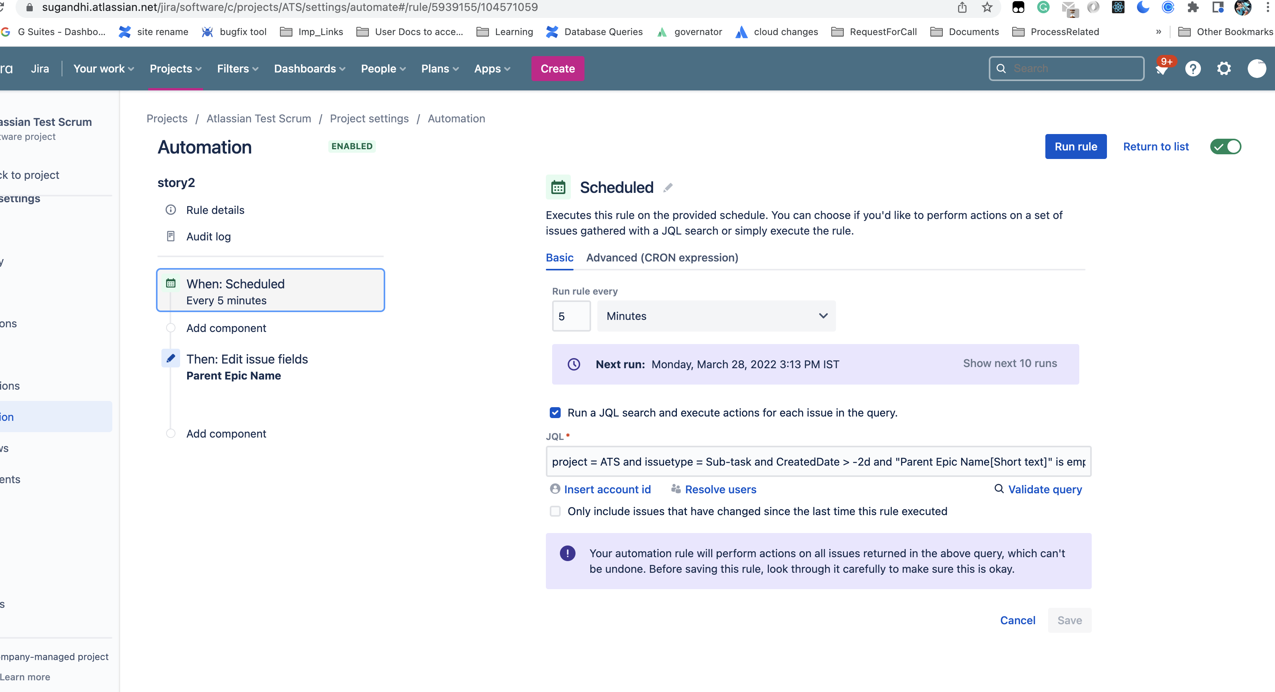This screenshot has width=1275, height=692.
Task: Uncheck the Run a JQL search checkbox
Action: click(x=555, y=413)
